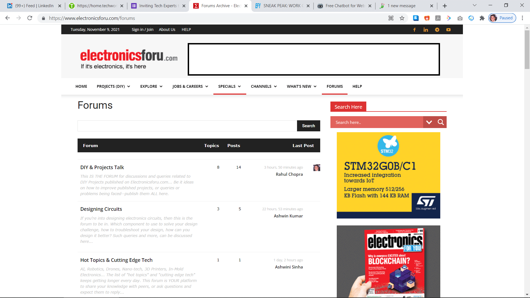
Task: Open the LinkedIn social icon in header
Action: [426, 30]
